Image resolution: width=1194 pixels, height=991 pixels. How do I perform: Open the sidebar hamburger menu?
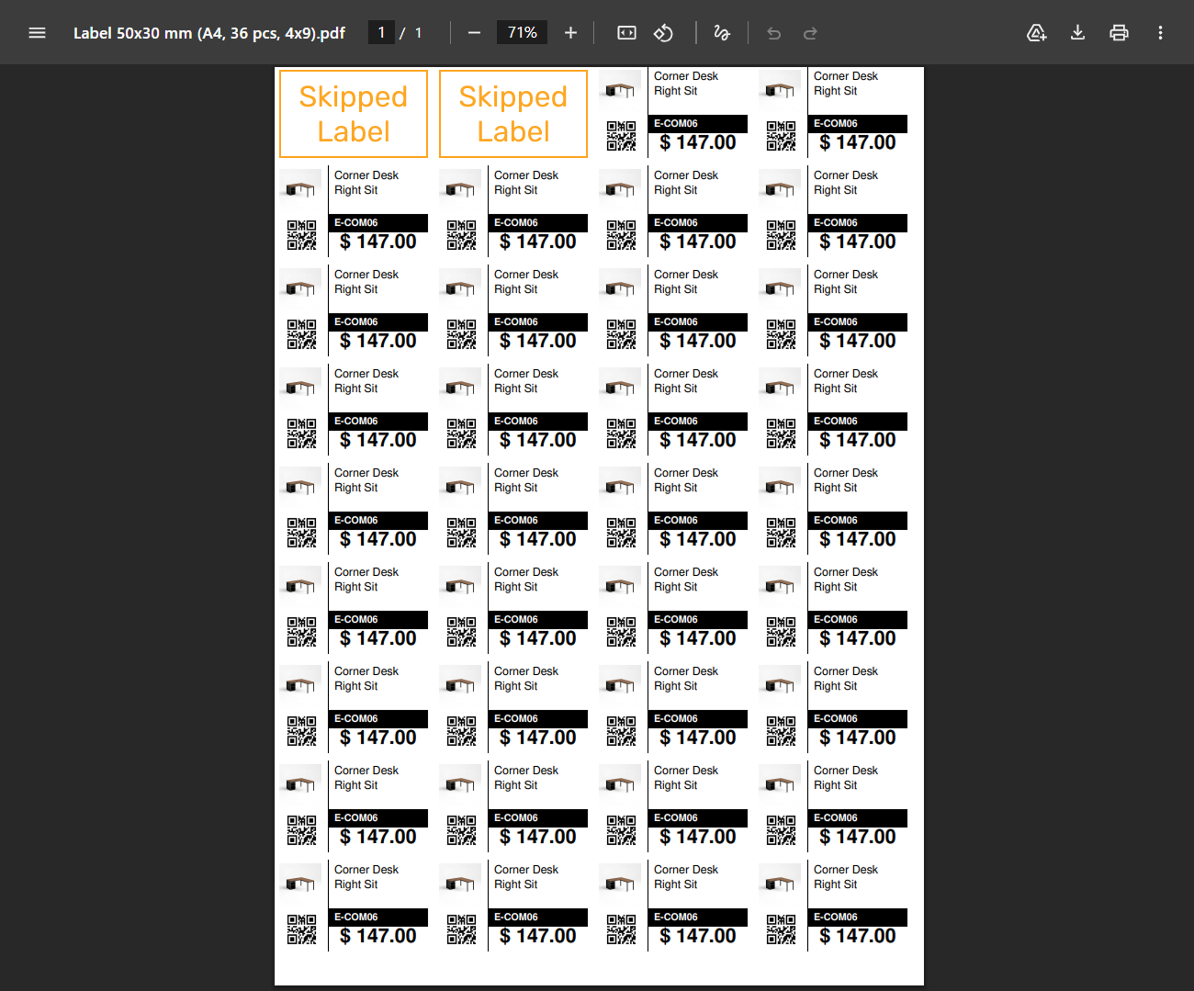(x=37, y=33)
